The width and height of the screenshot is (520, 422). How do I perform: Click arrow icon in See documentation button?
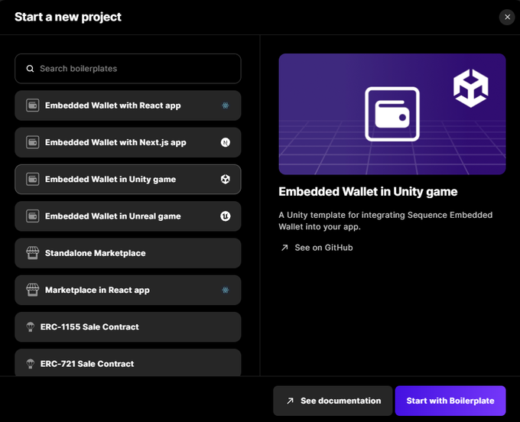tap(290, 401)
